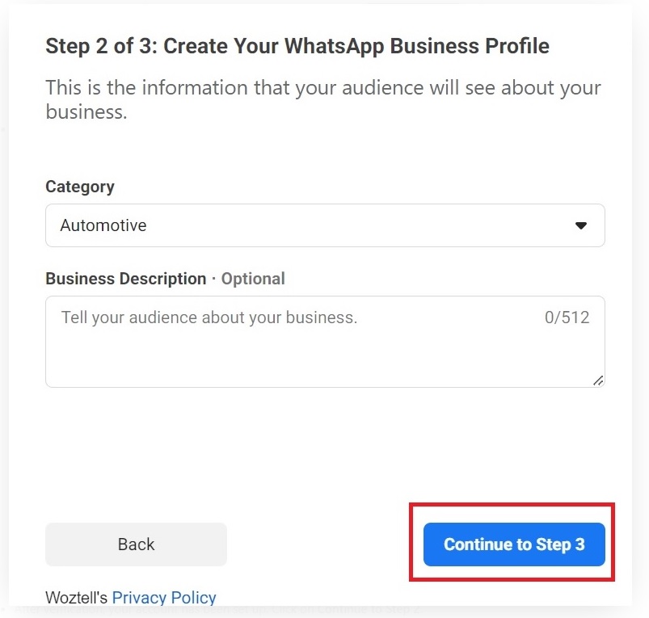Open the Category combo box showing Automotive
The height and width of the screenshot is (618, 649).
pos(324,225)
